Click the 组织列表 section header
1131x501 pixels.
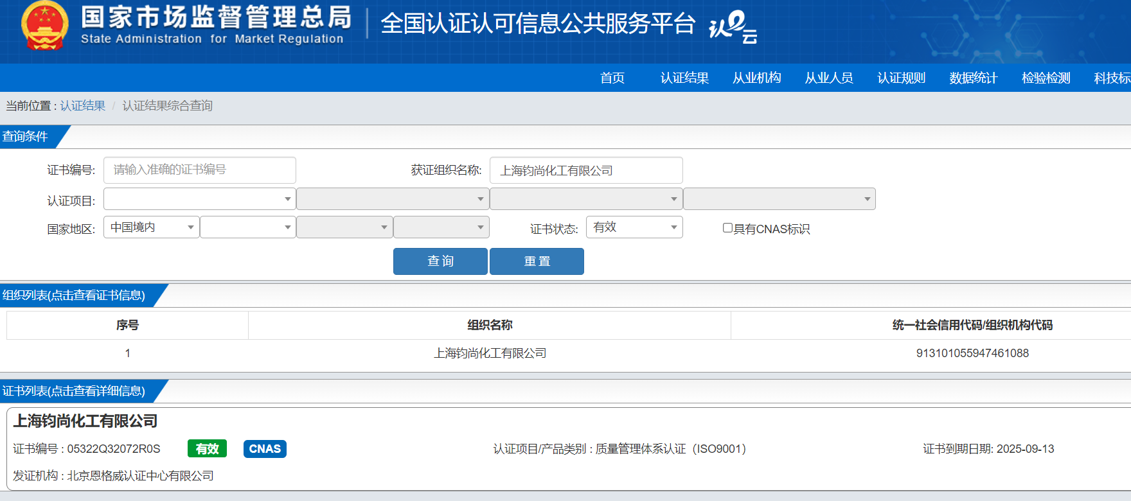(74, 295)
